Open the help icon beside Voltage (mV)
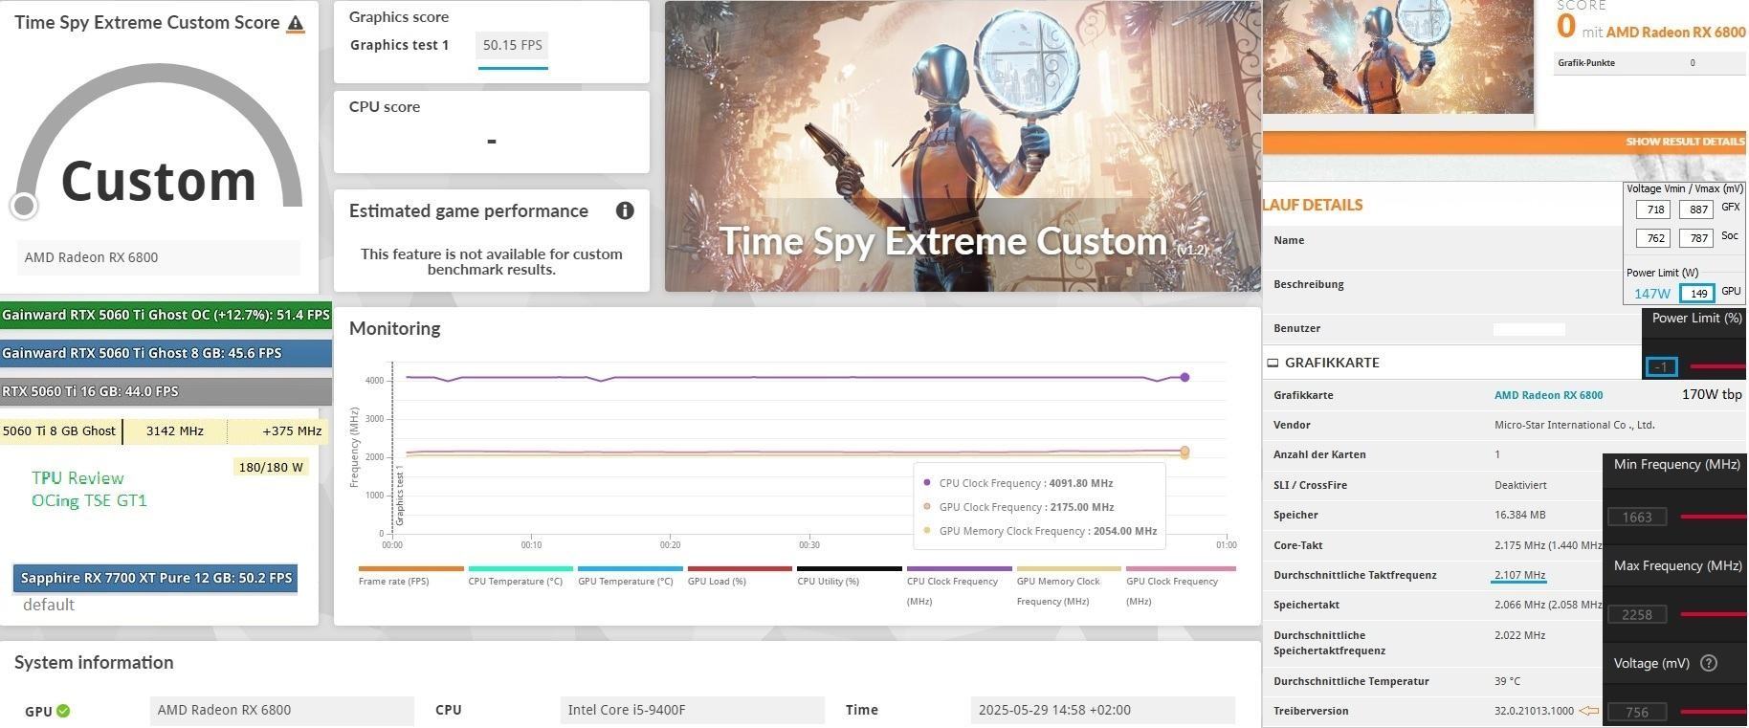Viewport: 1749px width, 728px height. coord(1709,663)
